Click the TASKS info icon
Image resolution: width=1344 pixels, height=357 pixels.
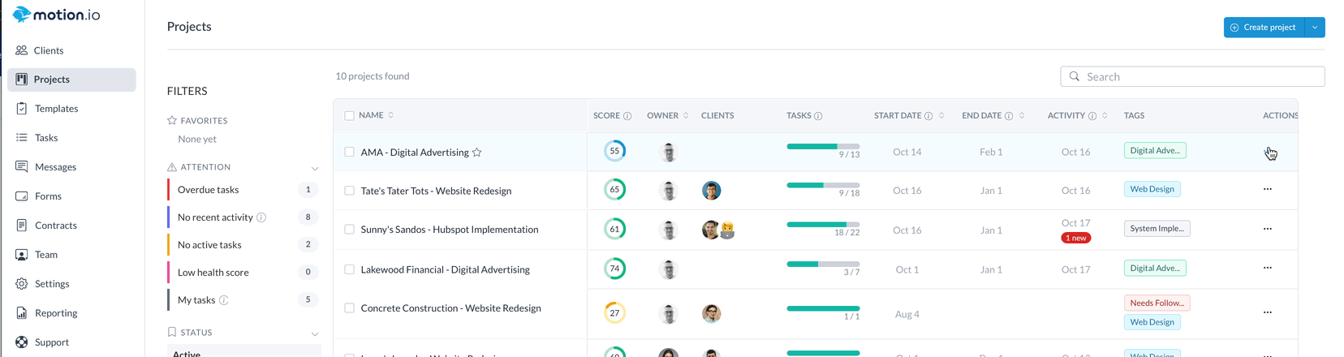point(818,116)
